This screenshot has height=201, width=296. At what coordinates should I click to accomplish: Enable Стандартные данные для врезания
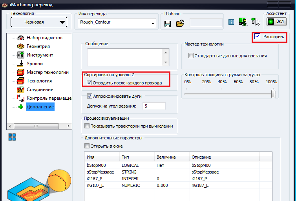191,56
